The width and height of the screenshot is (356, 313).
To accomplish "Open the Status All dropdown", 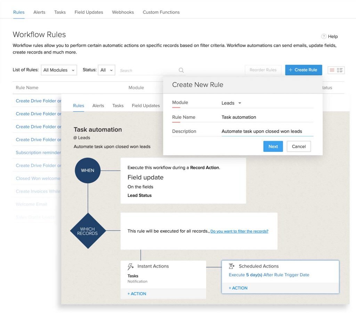I will (106, 70).
